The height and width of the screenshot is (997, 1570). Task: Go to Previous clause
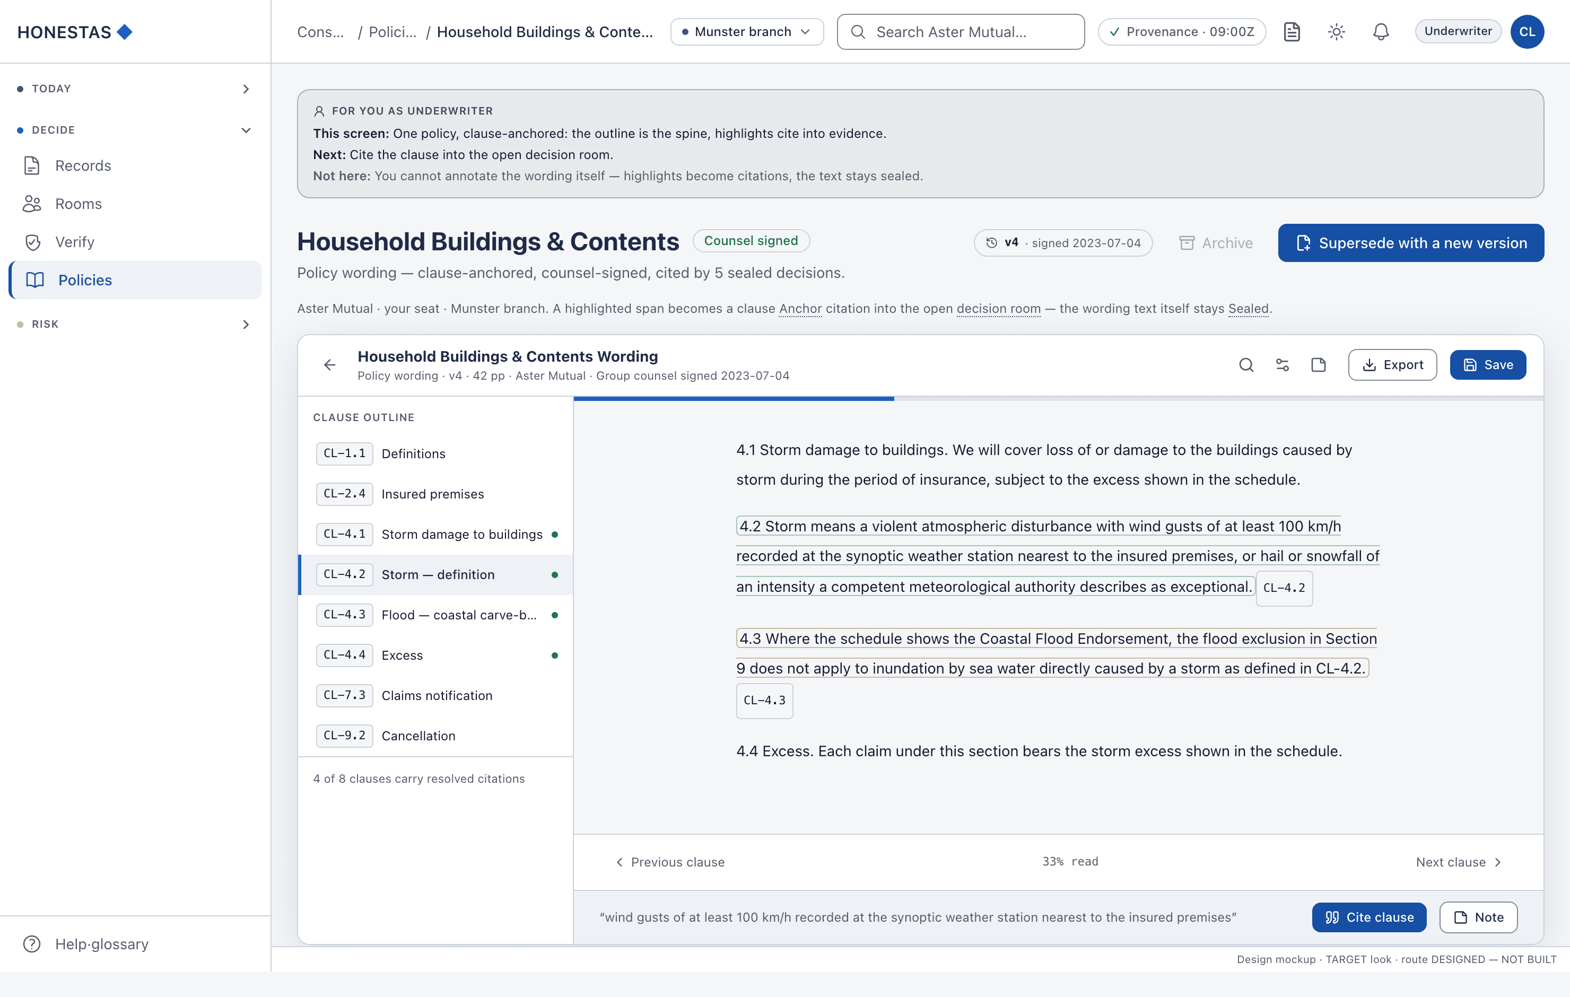point(670,861)
